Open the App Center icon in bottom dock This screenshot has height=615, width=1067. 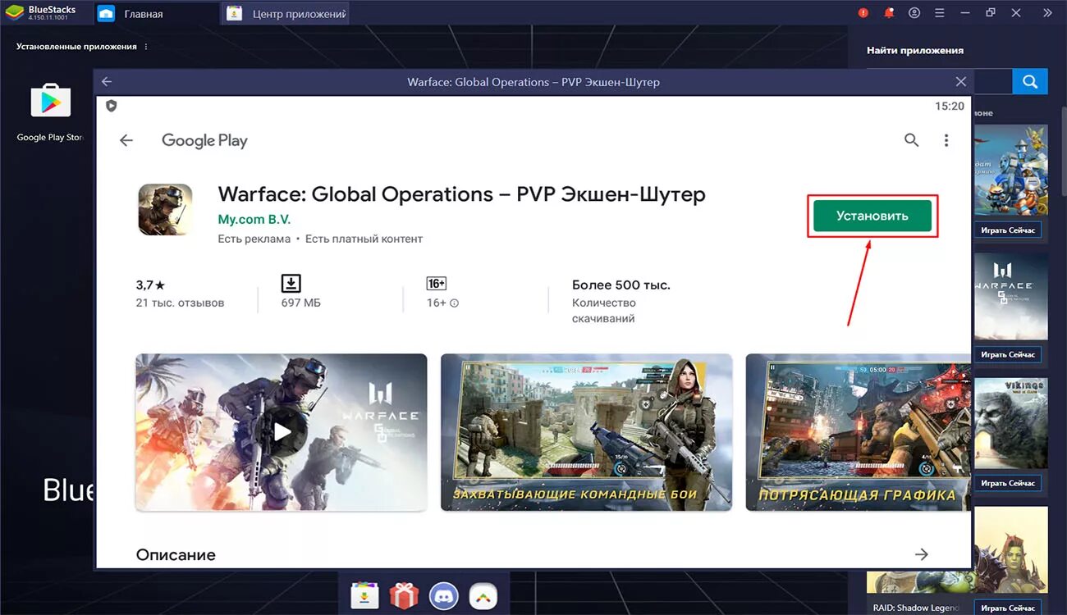pyautogui.click(x=364, y=595)
